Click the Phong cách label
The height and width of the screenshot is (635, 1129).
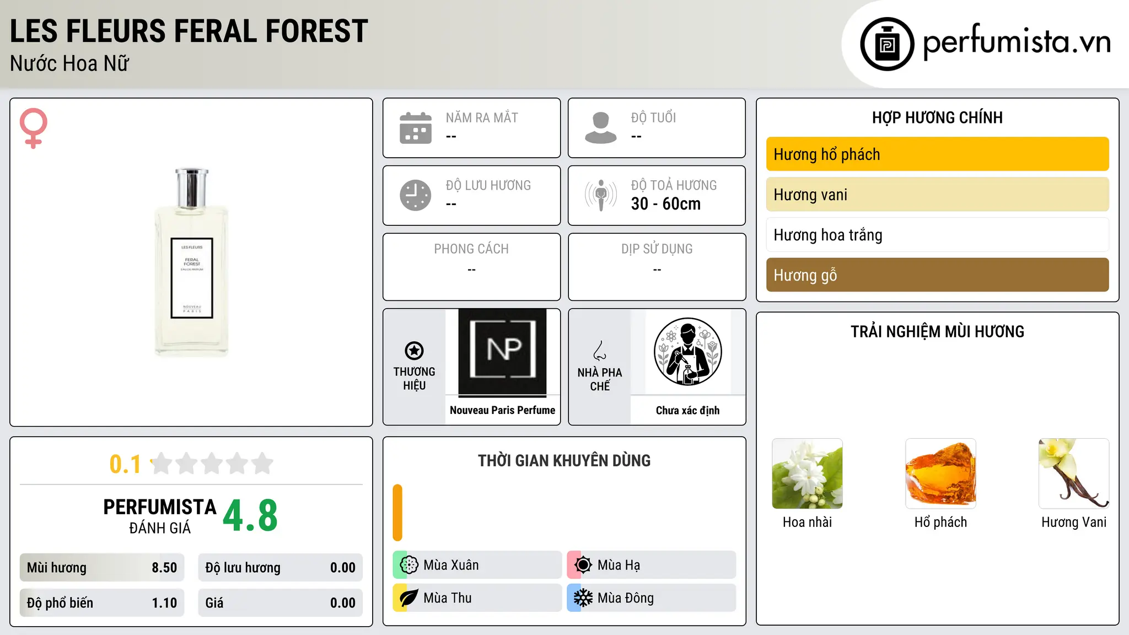point(471,249)
